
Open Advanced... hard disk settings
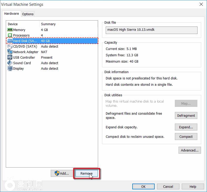point(190,150)
